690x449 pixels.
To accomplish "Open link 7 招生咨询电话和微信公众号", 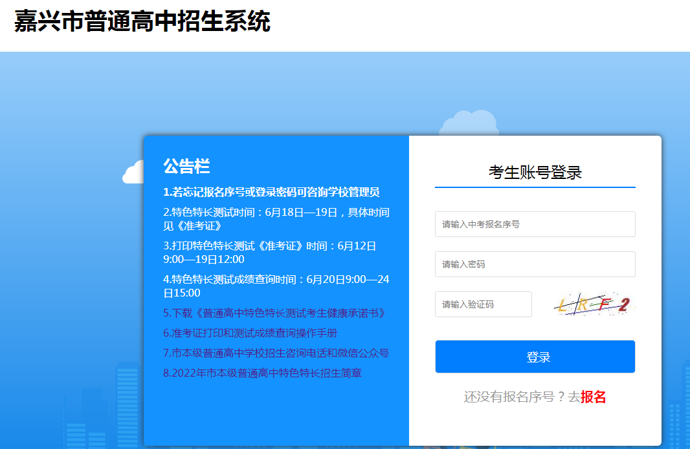I will 276,353.
